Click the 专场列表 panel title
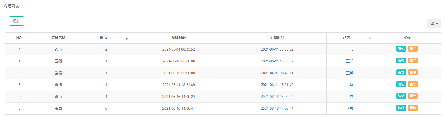Viewport: 445px width, 117px height. [11, 6]
